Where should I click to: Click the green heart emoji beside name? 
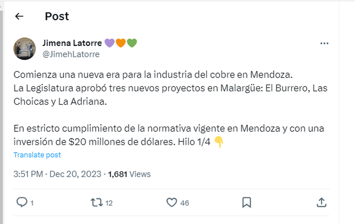point(132,43)
